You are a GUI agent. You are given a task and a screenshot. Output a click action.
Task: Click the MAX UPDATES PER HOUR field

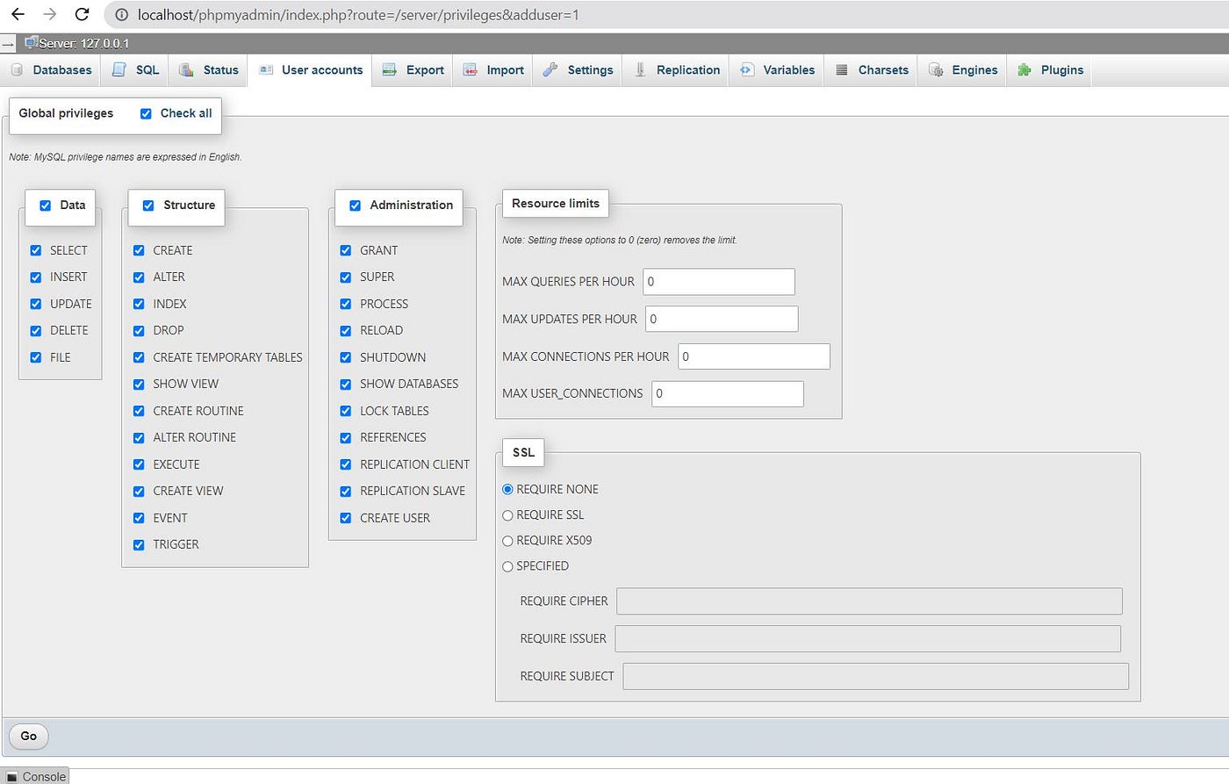tap(722, 319)
